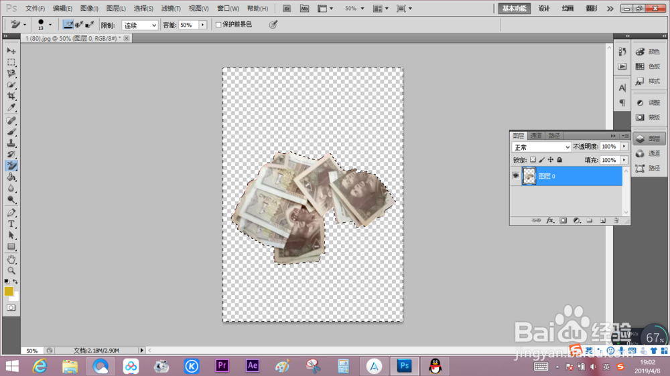Select the Brush tool
Viewport: 670px width, 376px height.
(11, 132)
